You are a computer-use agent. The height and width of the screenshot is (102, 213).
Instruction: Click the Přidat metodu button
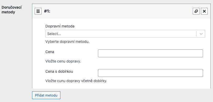point(46,95)
